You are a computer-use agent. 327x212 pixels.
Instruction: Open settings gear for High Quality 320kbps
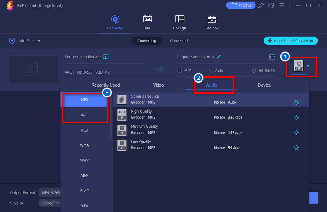point(297,118)
